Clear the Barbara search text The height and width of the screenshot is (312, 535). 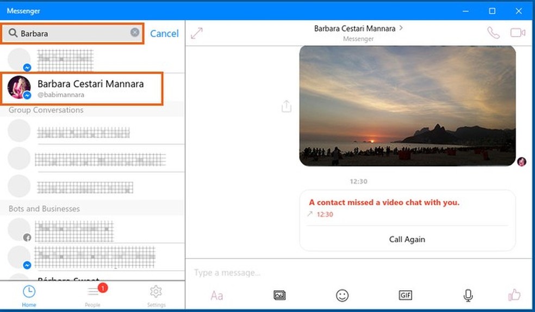(135, 33)
